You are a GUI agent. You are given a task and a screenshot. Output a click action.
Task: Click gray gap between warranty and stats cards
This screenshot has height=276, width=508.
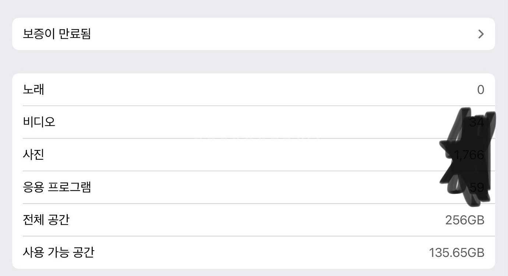(x=254, y=61)
